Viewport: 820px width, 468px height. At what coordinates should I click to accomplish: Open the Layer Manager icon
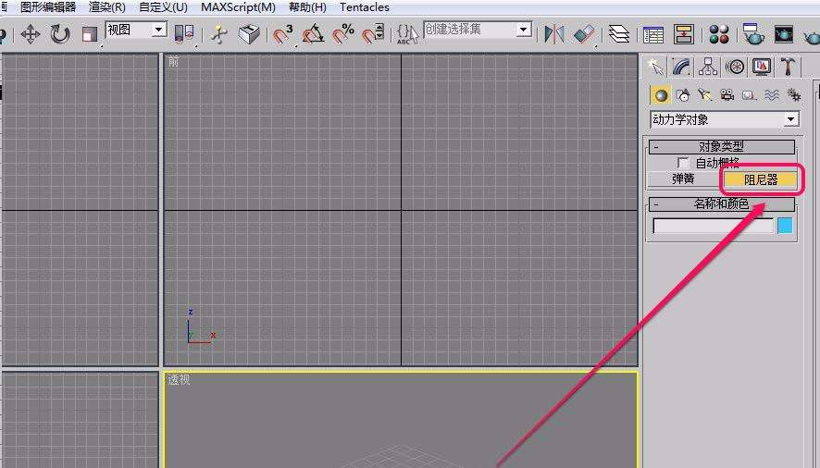(618, 34)
